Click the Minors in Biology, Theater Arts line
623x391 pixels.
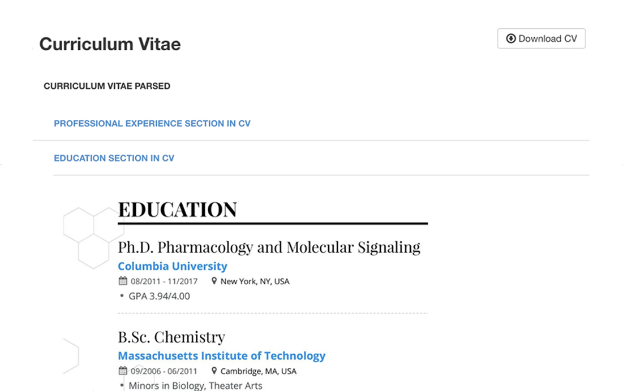click(195, 386)
